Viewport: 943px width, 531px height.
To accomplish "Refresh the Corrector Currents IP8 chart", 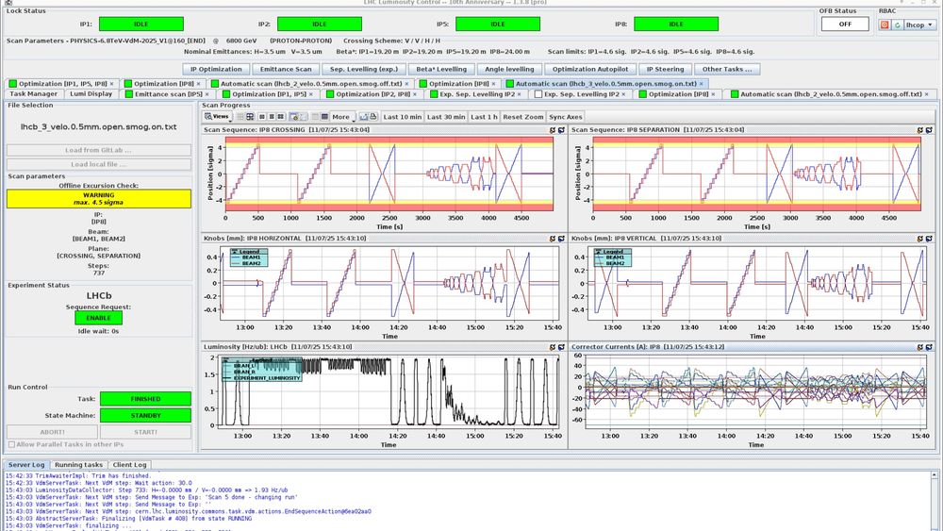I will [x=919, y=347].
